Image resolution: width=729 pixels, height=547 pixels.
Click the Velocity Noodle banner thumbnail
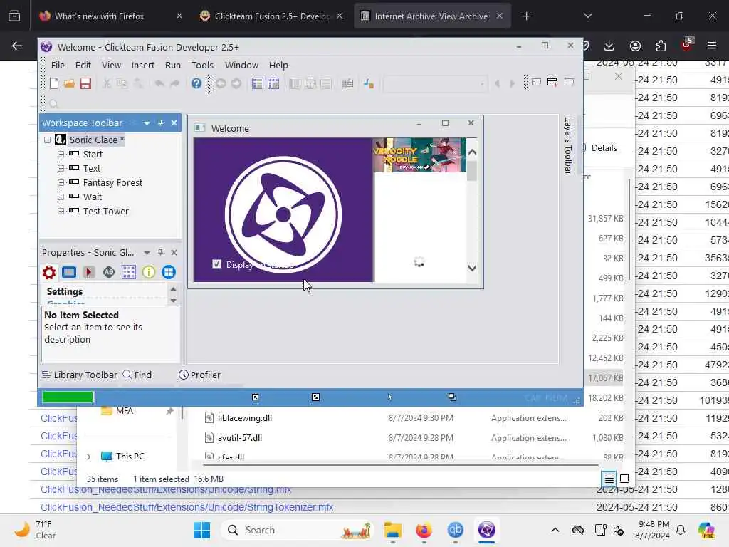(419, 155)
